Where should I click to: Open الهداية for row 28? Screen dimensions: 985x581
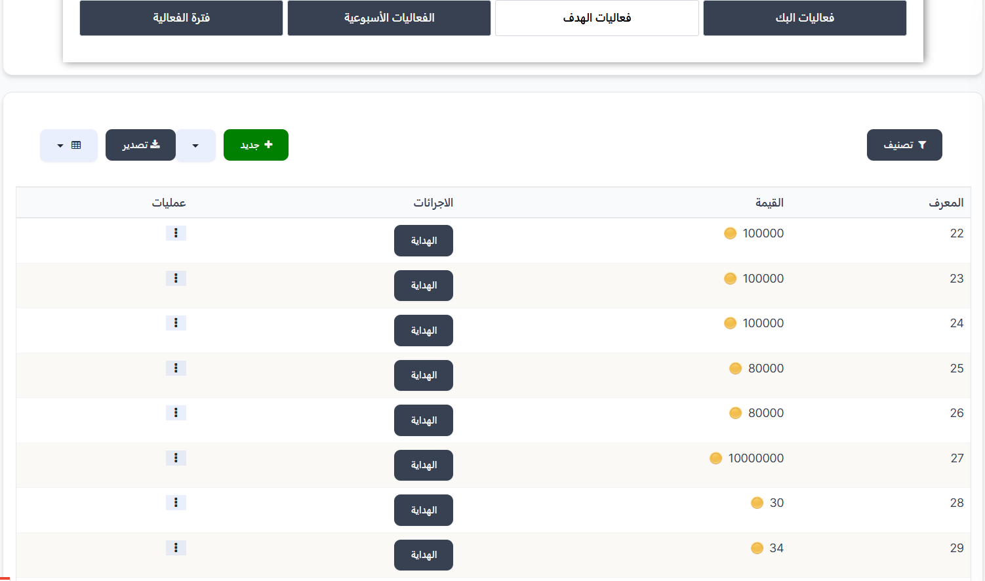point(424,510)
